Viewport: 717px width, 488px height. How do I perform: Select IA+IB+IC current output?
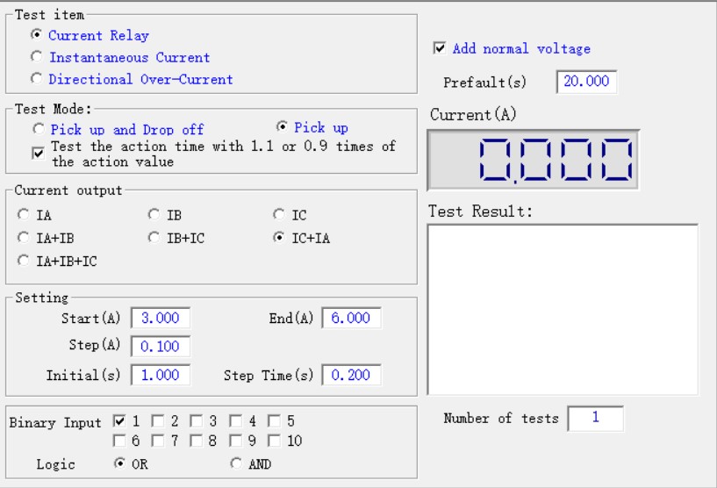(x=23, y=261)
